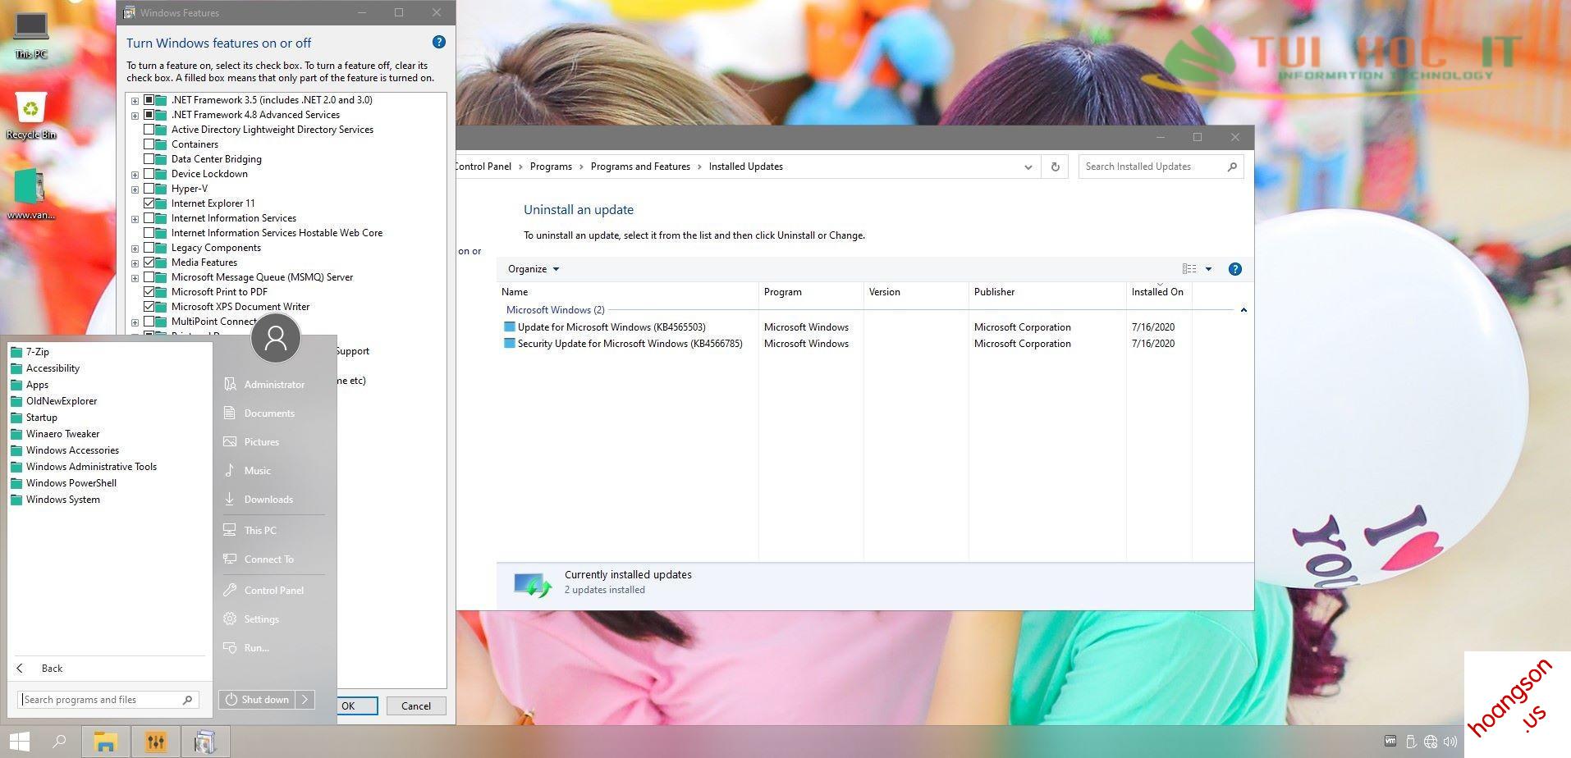Click the change view icon in updates toolbar
The width and height of the screenshot is (1571, 758).
click(1189, 269)
